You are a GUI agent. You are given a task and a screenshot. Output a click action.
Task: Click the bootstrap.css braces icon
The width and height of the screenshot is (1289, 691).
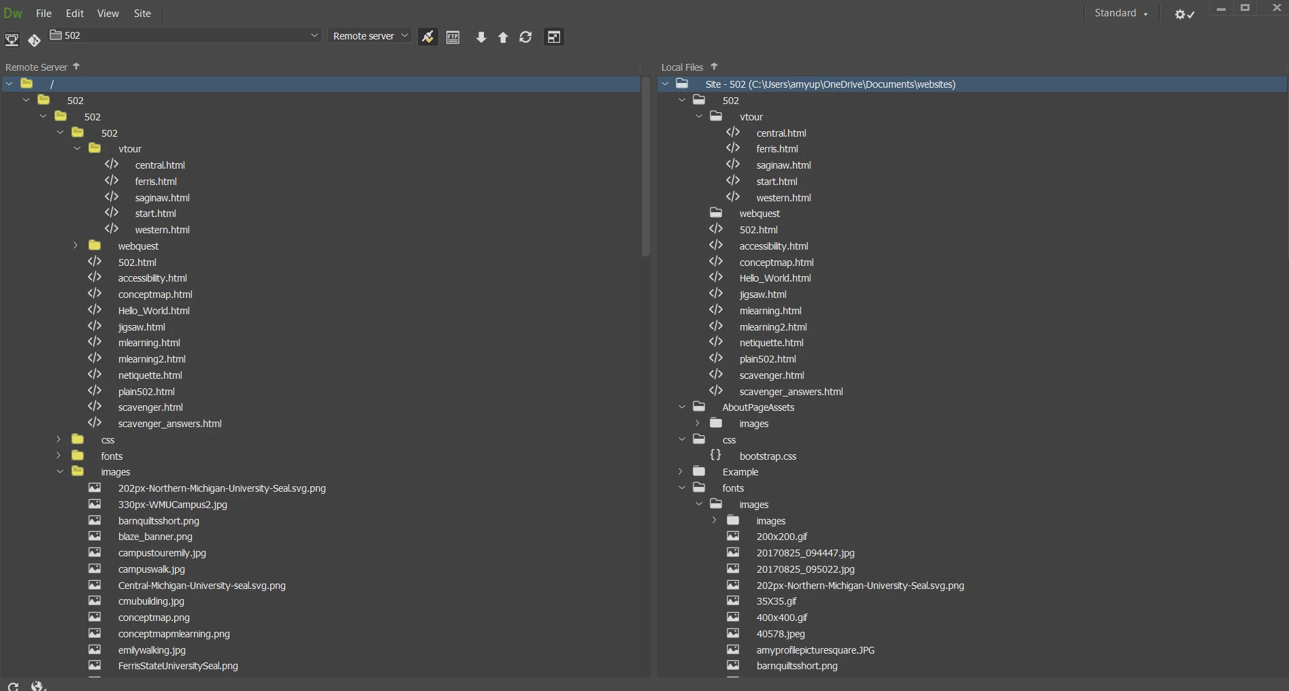tap(716, 455)
